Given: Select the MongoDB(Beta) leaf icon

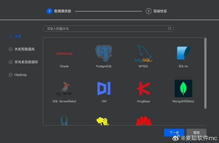Looking at the screenshot, I should pyautogui.click(x=183, y=89).
